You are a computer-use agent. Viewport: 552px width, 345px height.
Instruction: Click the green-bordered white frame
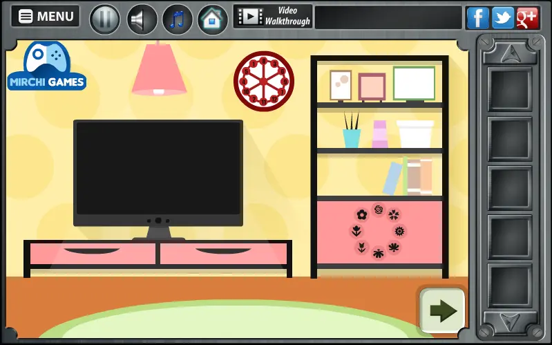[414, 84]
